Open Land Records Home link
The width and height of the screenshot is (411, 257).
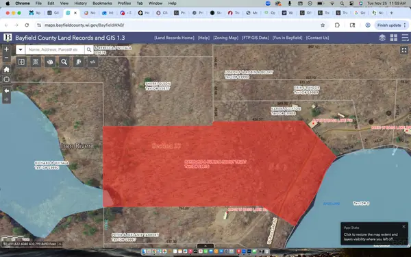[x=174, y=38]
